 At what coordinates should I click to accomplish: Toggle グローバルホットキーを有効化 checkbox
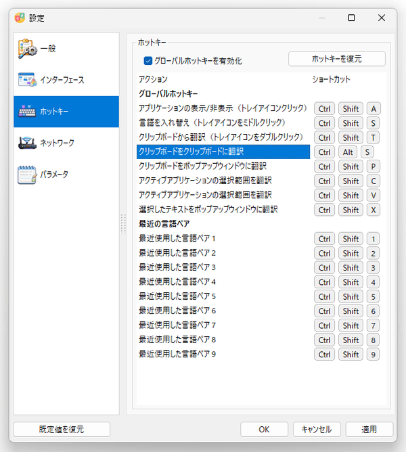(x=148, y=61)
